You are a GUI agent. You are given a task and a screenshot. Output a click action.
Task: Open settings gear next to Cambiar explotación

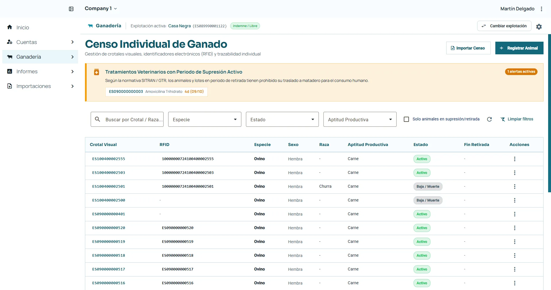click(539, 26)
